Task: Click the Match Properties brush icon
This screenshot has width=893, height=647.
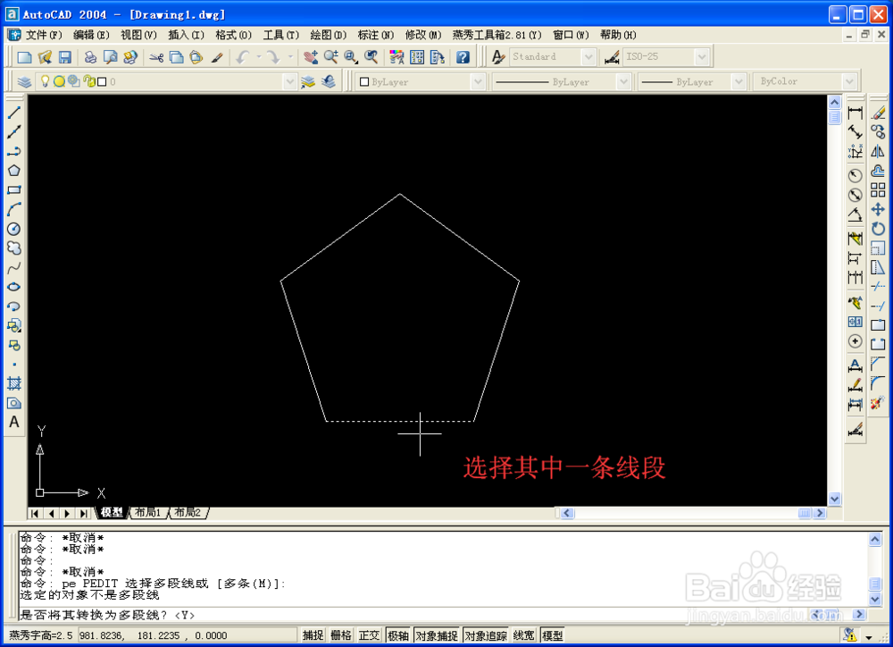Action: (216, 57)
